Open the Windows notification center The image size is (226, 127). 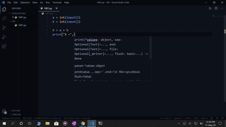click(220, 123)
